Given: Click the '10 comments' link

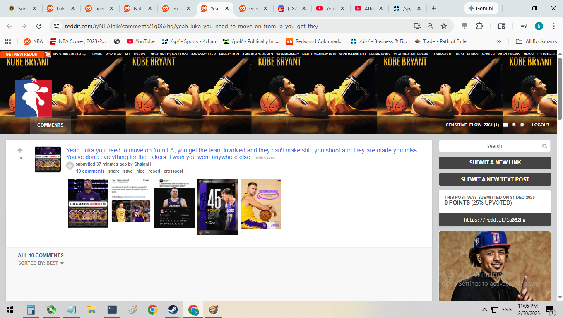Looking at the screenshot, I should click(90, 171).
